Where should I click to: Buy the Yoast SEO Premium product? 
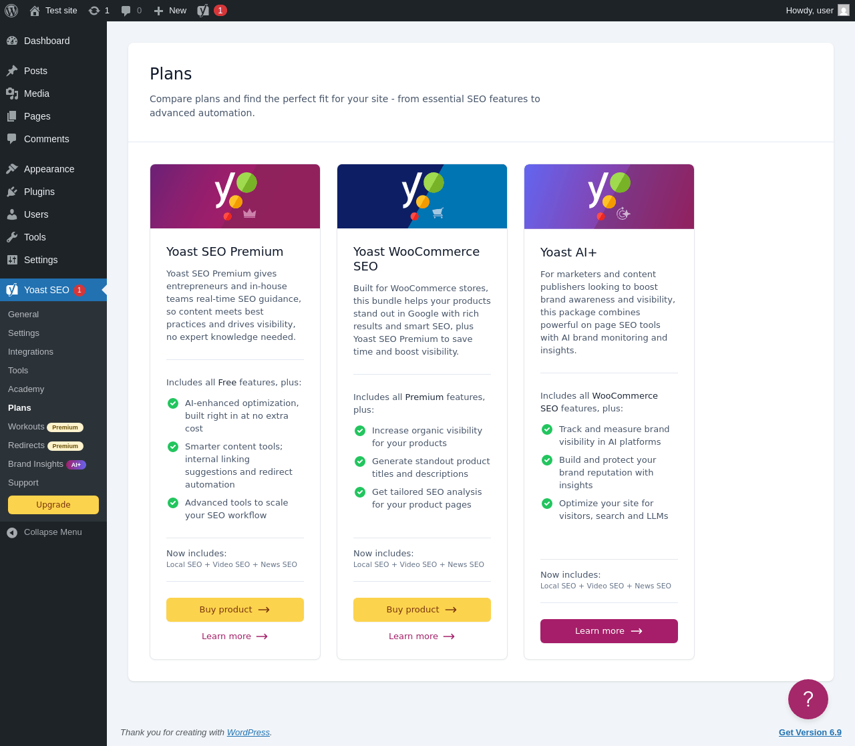[x=235, y=610]
